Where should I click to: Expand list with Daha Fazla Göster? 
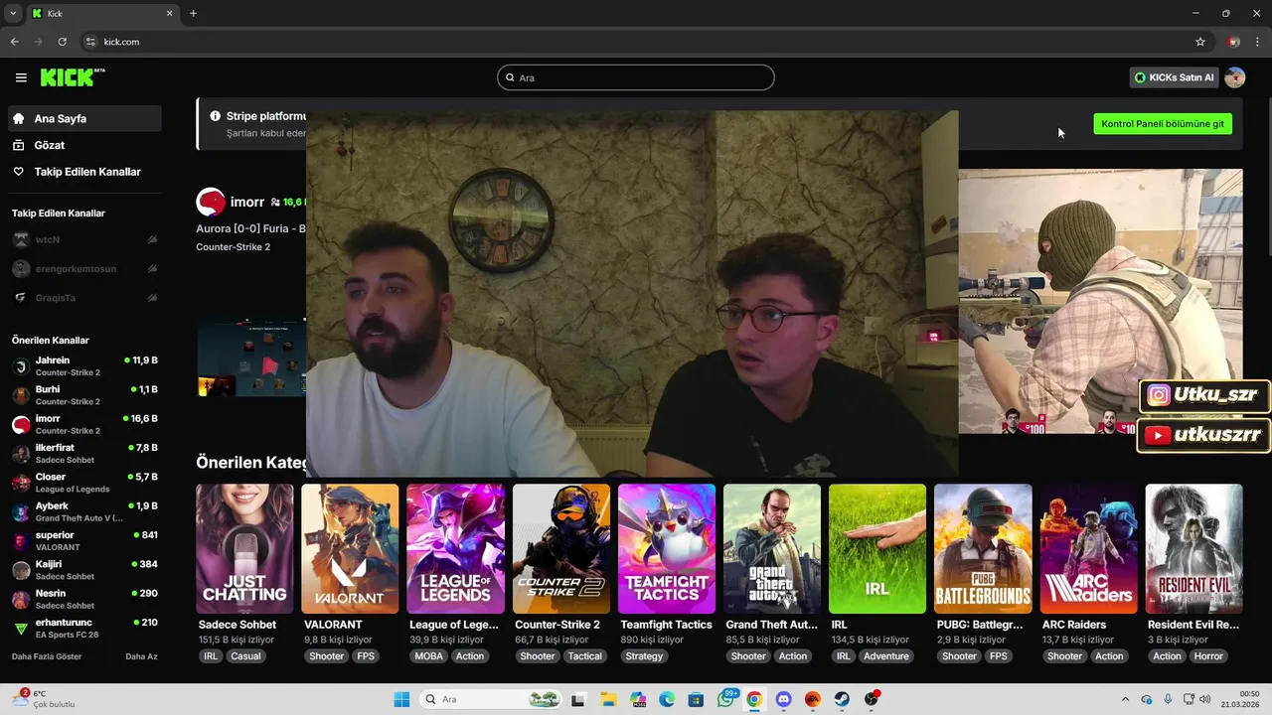(47, 656)
